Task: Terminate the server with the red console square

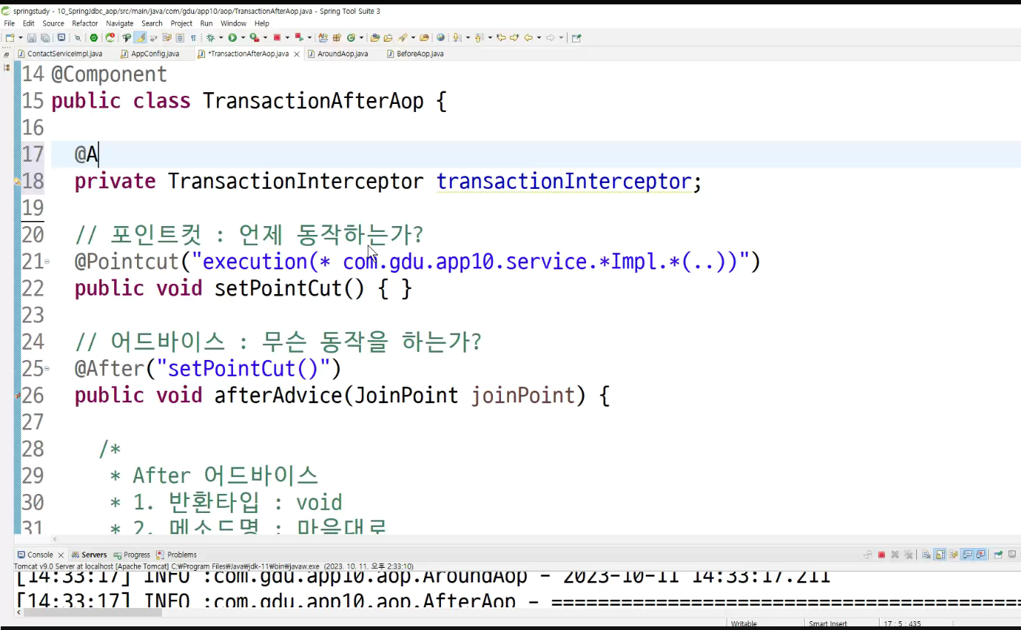Action: coord(881,555)
